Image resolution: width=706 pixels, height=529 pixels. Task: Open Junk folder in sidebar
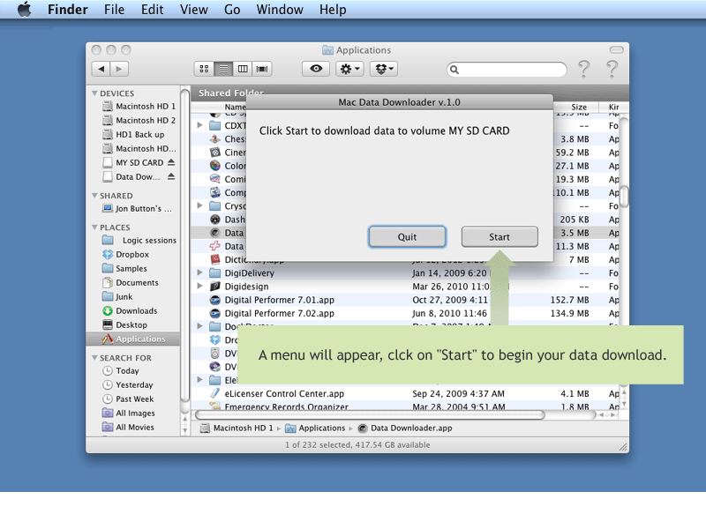click(x=117, y=296)
